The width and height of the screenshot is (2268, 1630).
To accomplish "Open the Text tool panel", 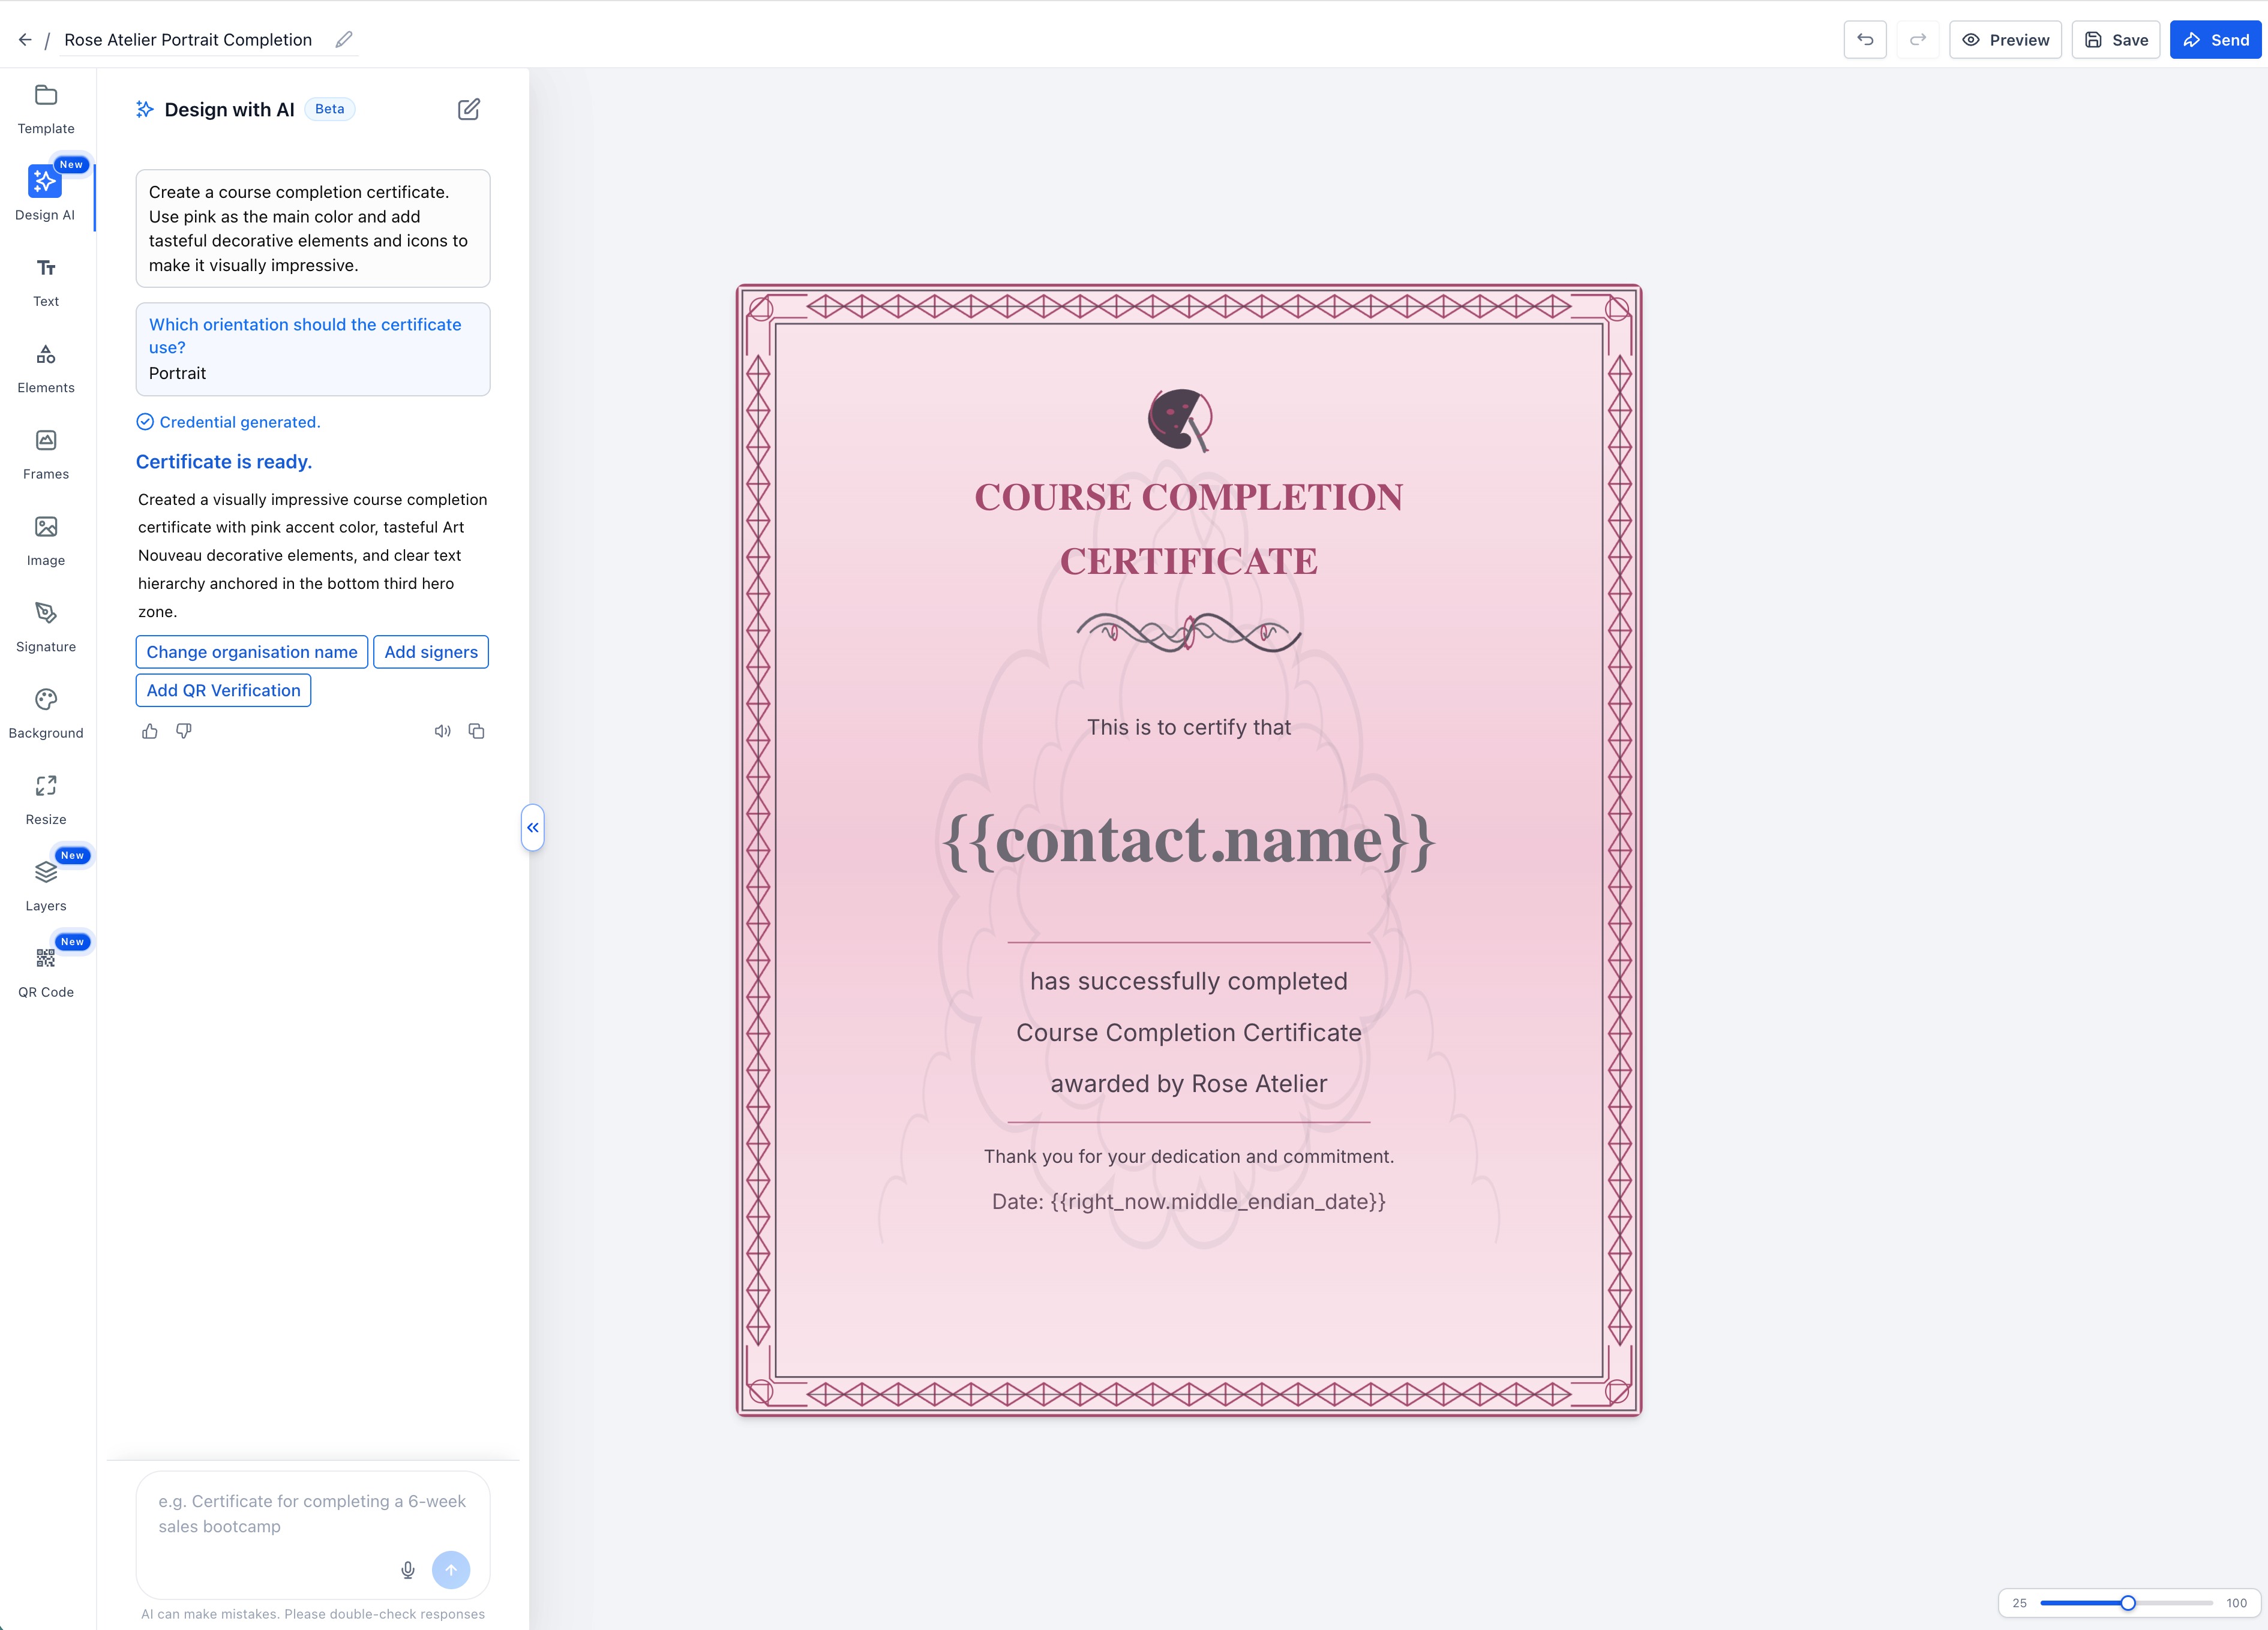I will (46, 283).
